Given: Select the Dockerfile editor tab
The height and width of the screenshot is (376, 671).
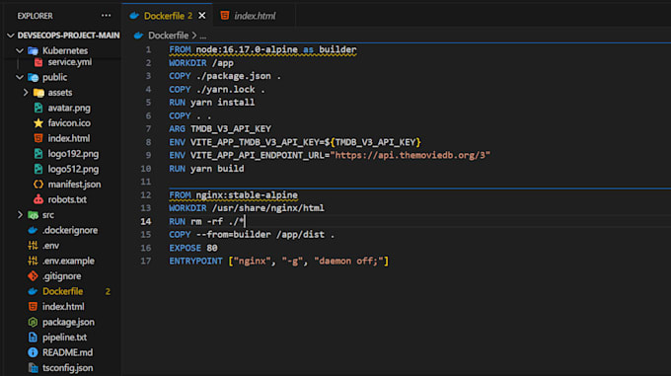Looking at the screenshot, I should [x=168, y=16].
